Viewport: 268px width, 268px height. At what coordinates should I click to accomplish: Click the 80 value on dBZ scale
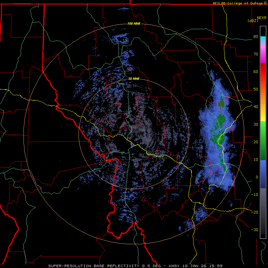tap(256, 36)
